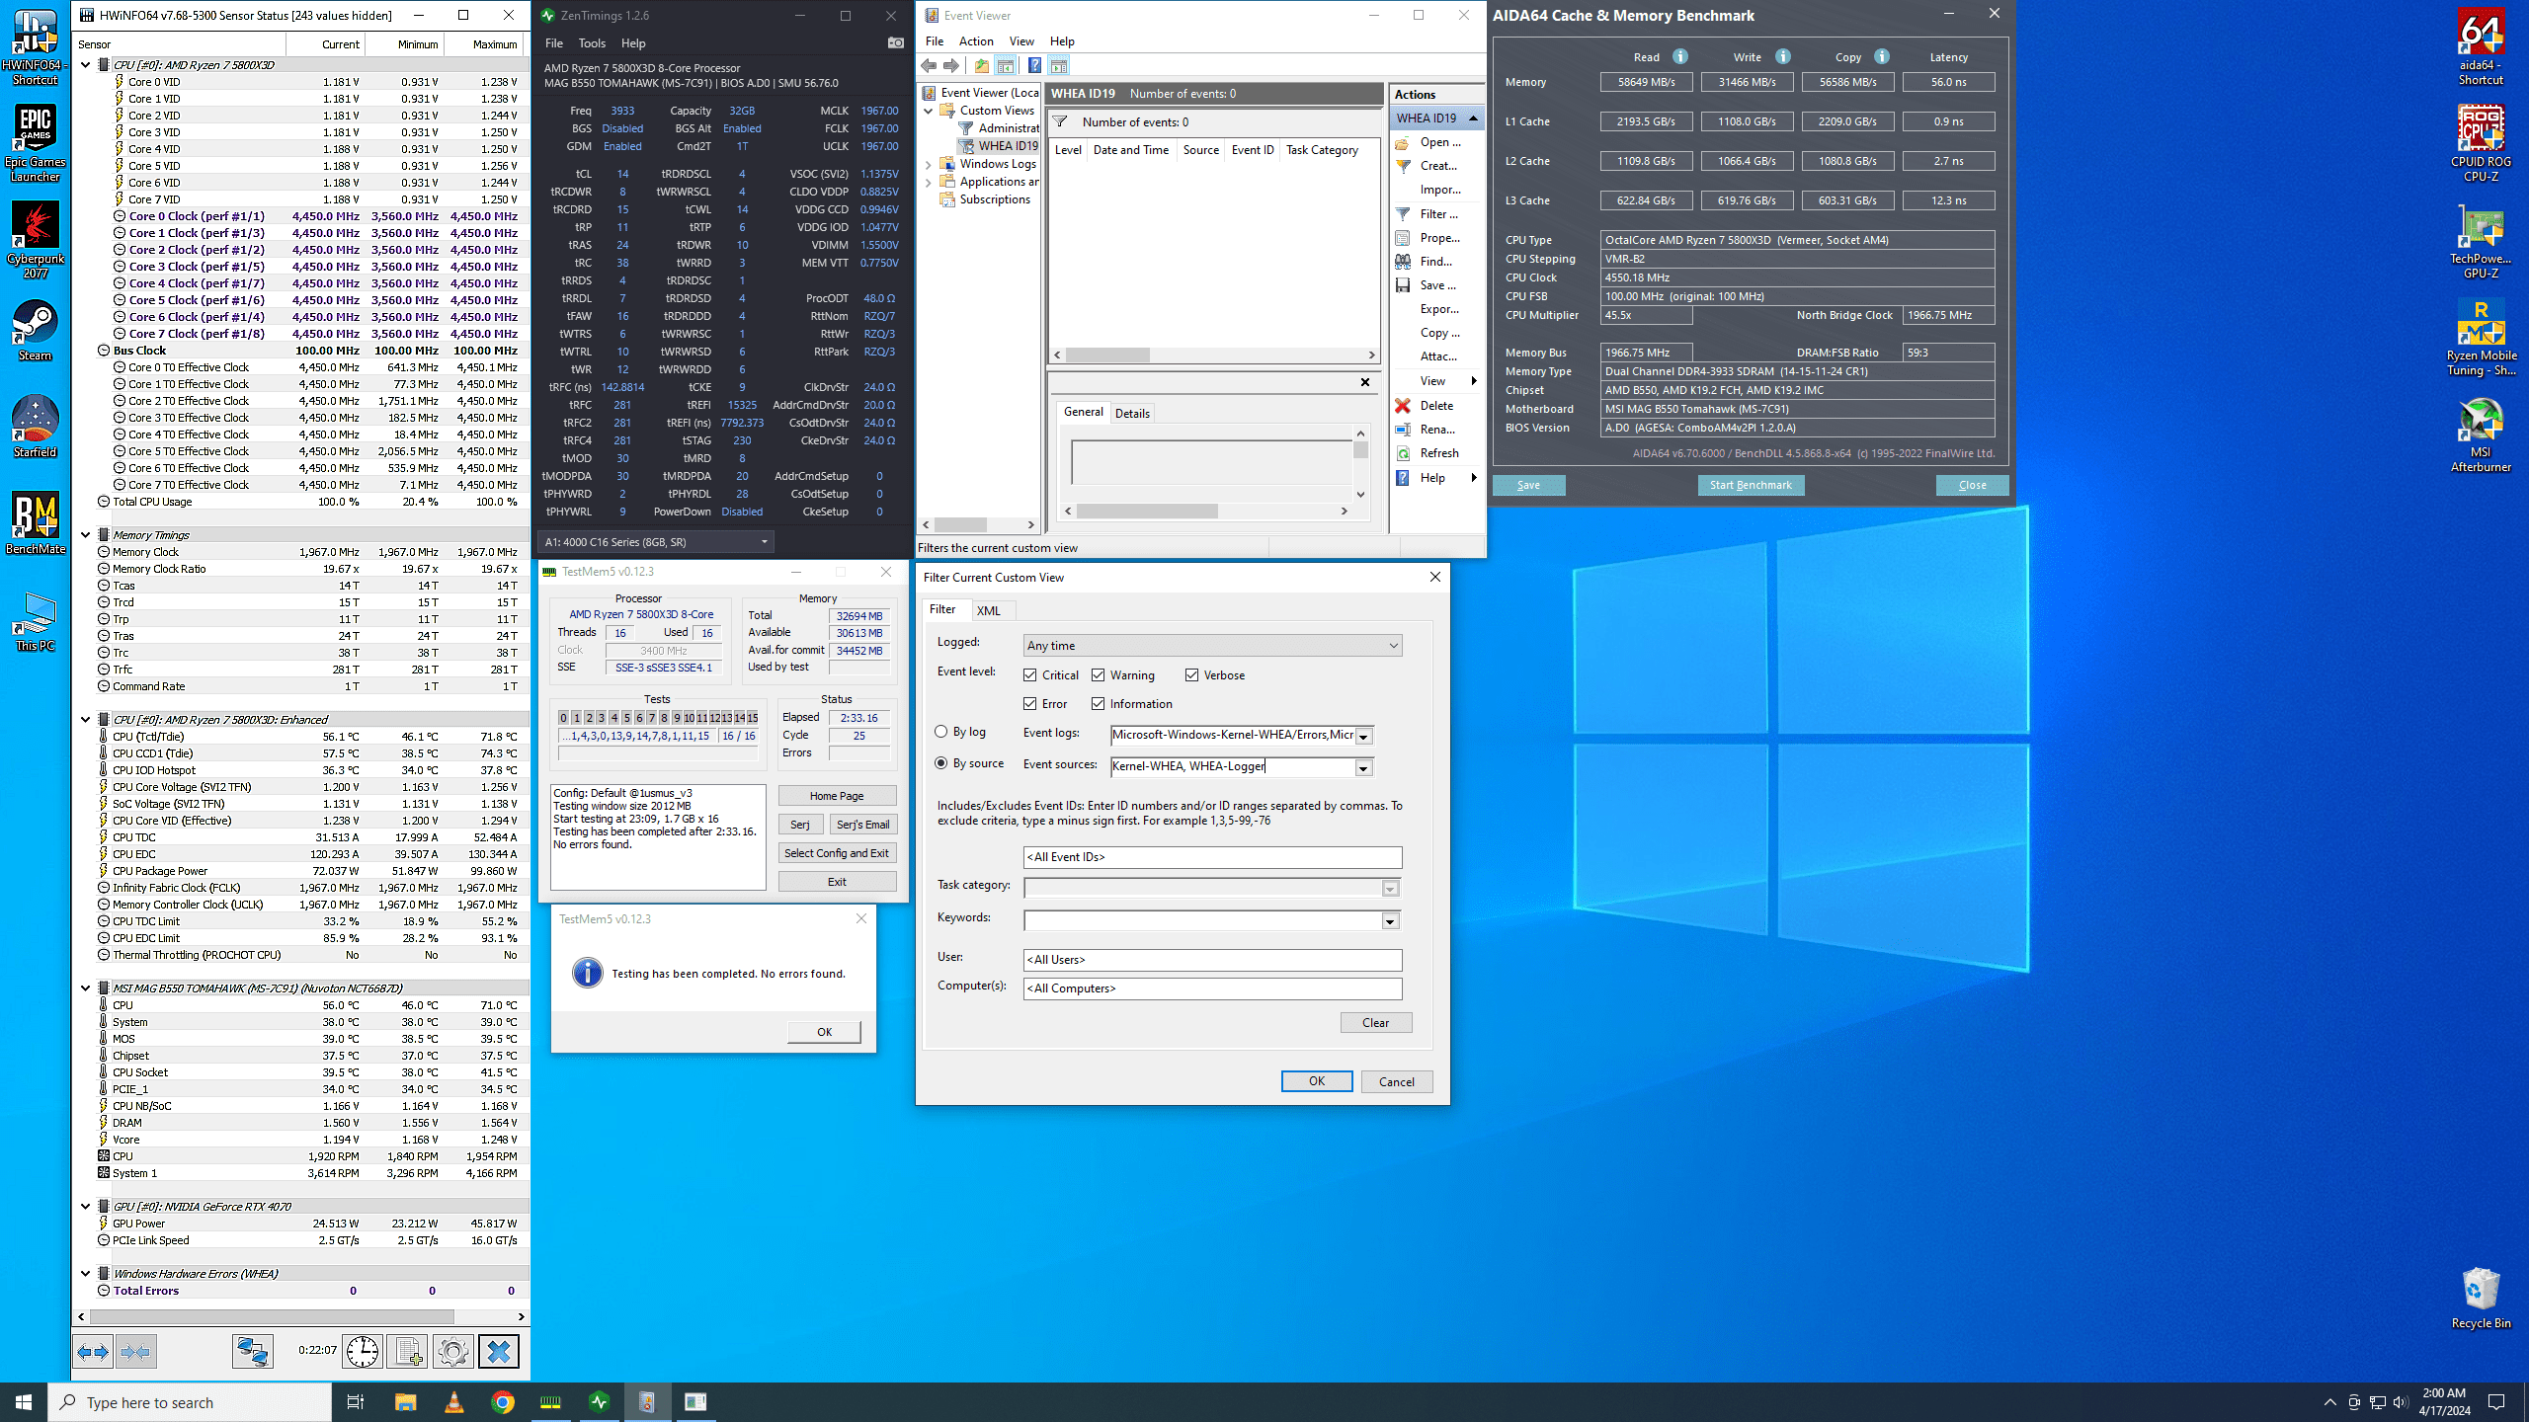The width and height of the screenshot is (2529, 1422).
Task: Click AIDA64 Copy info icon
Action: pyautogui.click(x=1882, y=56)
